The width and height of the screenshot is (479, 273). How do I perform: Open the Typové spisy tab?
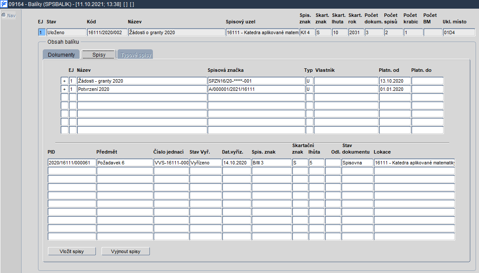[135, 55]
